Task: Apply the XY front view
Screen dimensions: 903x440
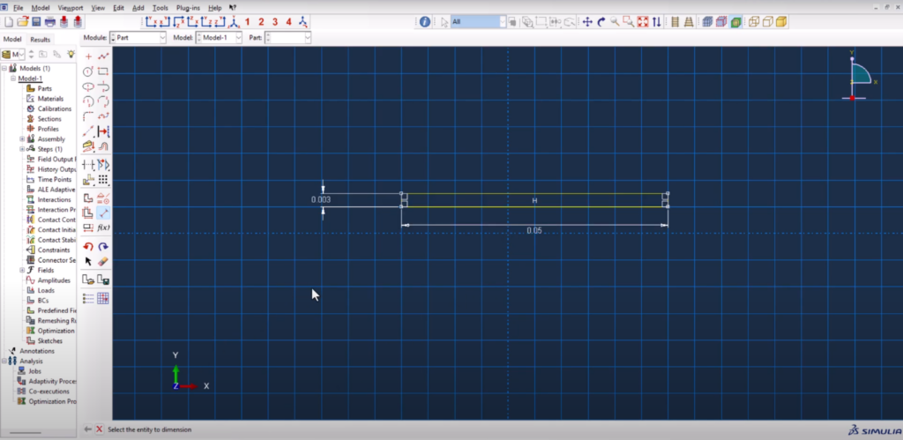Action: pos(152,22)
